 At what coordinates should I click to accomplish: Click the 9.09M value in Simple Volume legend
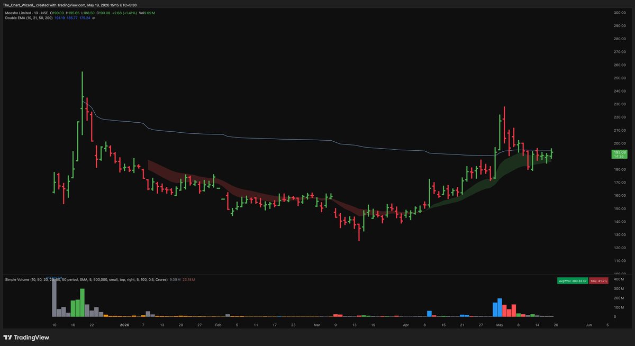pyautogui.click(x=175, y=279)
